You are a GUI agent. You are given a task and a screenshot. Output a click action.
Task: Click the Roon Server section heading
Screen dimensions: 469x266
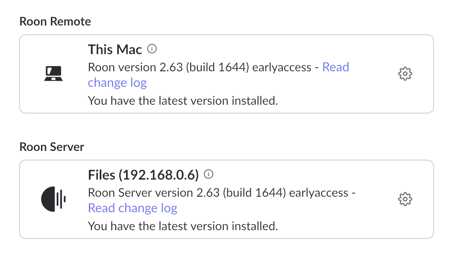pyautogui.click(x=52, y=147)
